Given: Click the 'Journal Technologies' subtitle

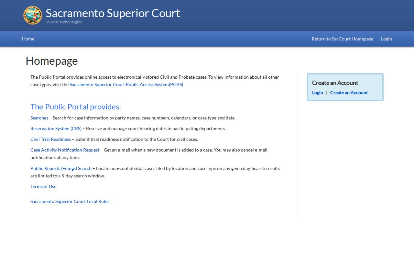Looking at the screenshot, I should pyautogui.click(x=63, y=22).
